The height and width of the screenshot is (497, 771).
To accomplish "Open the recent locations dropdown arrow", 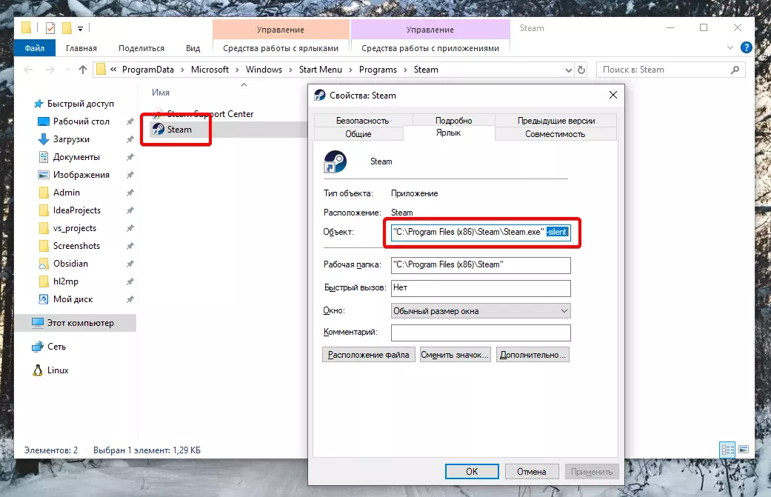I will [67, 70].
